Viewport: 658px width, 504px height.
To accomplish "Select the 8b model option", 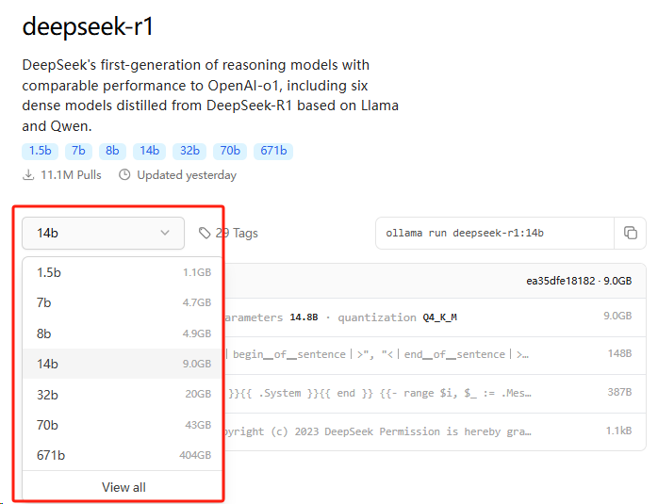I will point(123,333).
